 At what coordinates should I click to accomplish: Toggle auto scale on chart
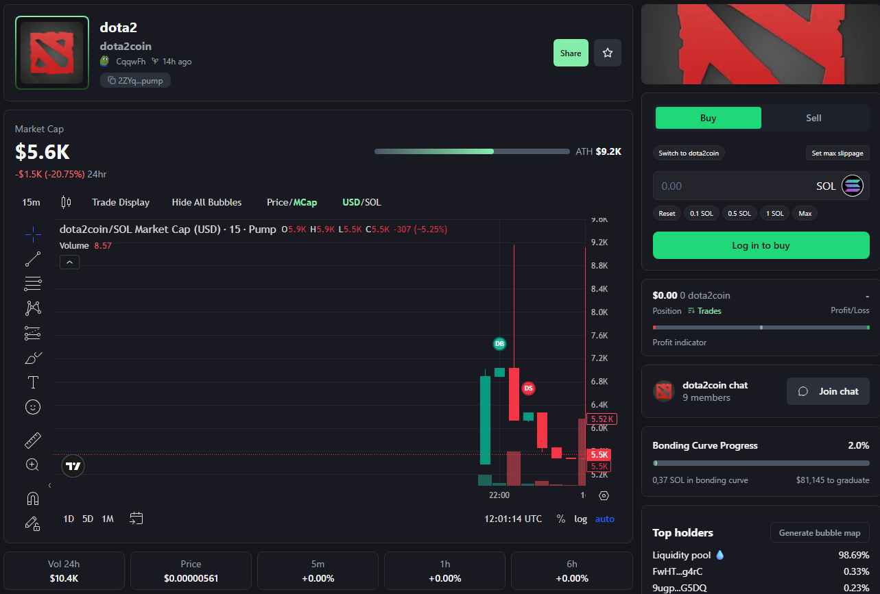click(x=604, y=519)
